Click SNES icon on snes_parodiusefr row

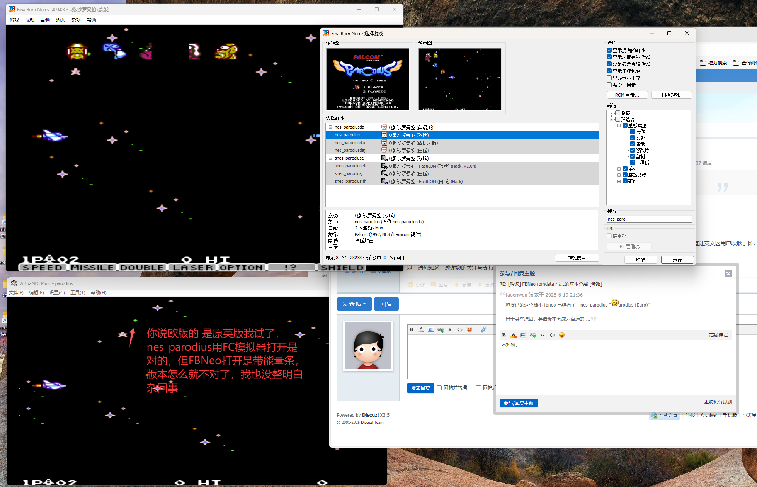384,166
